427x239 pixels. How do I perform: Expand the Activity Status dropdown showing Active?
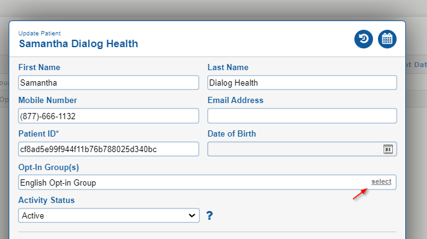109,215
